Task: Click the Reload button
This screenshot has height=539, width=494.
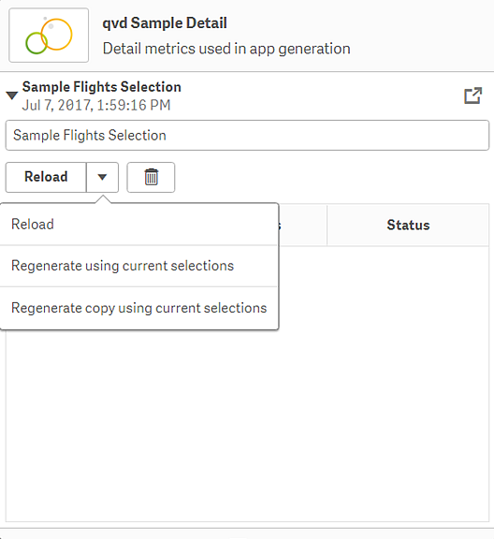Action: (46, 177)
